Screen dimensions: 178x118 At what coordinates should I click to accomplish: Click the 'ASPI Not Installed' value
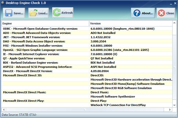point(103,67)
